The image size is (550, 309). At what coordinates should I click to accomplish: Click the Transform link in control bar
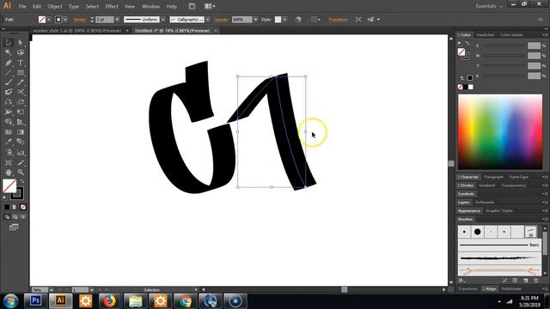[x=338, y=20]
